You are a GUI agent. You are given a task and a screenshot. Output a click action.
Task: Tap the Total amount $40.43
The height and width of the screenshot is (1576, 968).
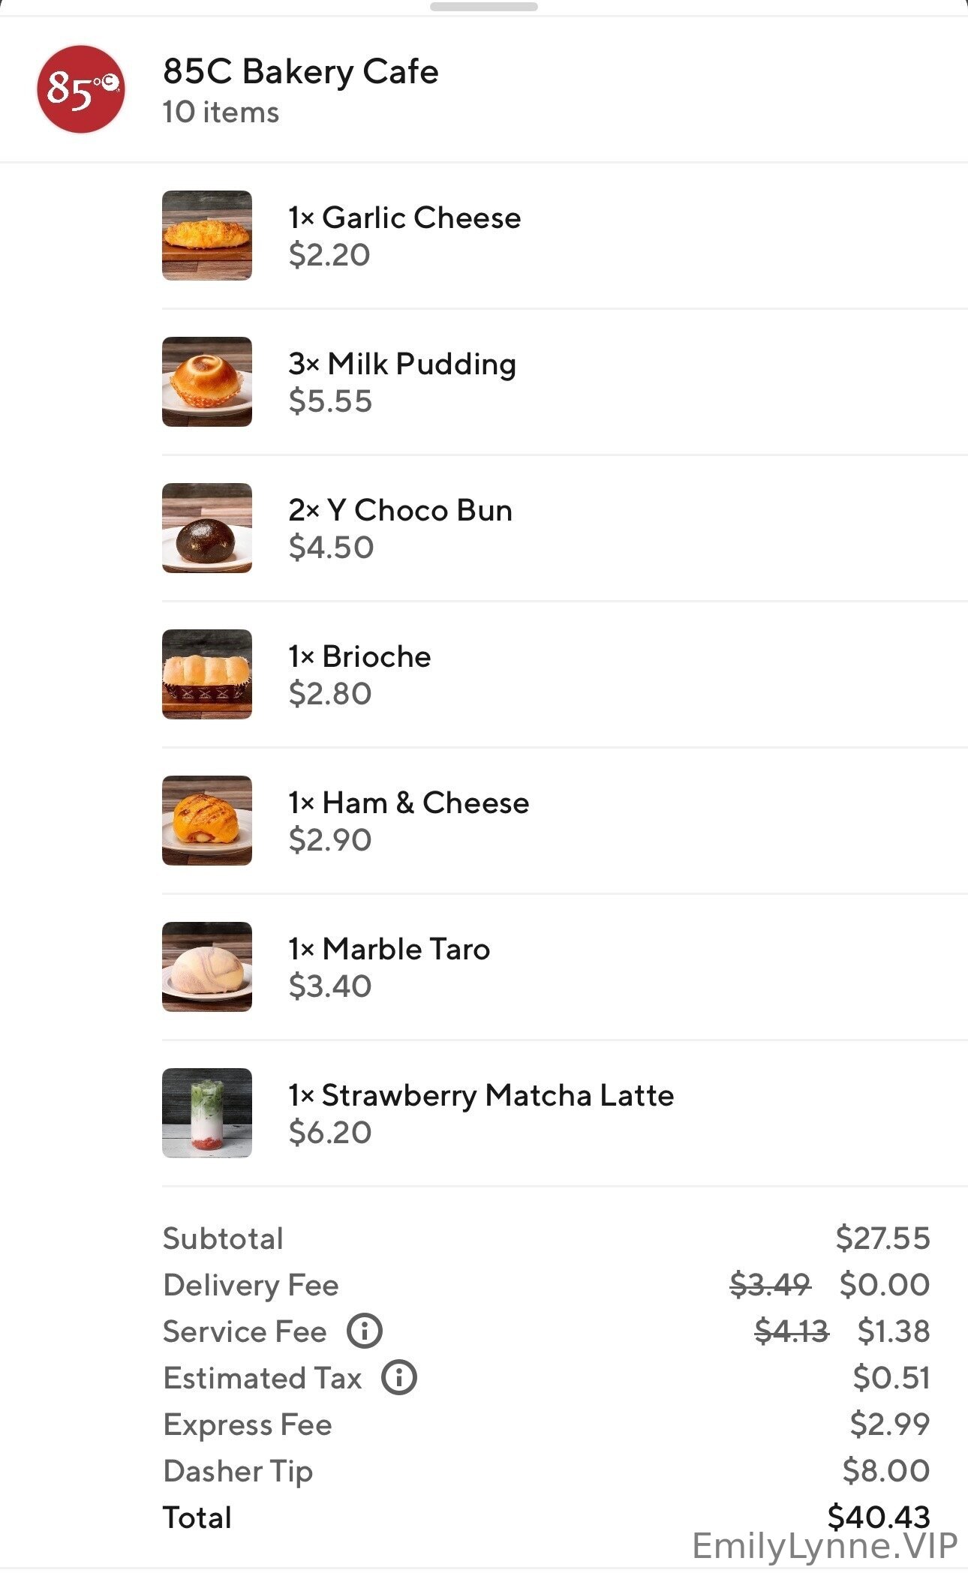878,1517
